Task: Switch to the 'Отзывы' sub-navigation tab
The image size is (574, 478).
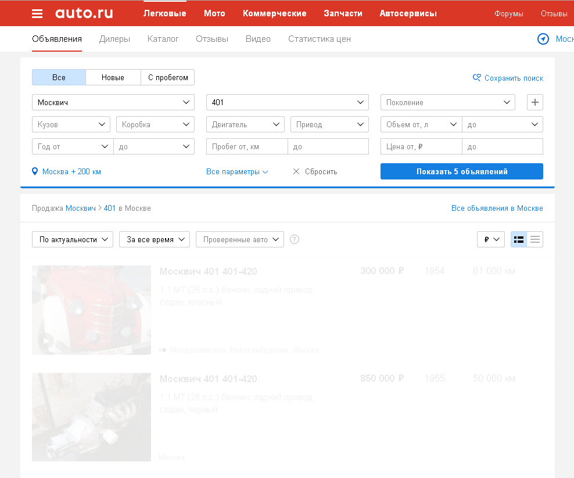Action: (x=212, y=39)
